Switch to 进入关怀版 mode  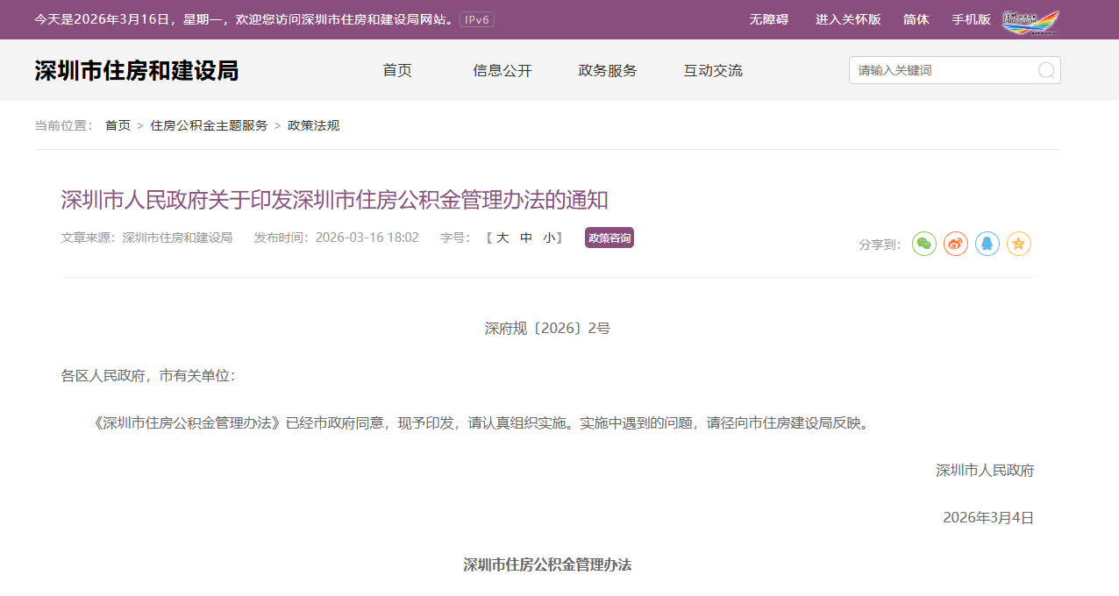point(848,19)
